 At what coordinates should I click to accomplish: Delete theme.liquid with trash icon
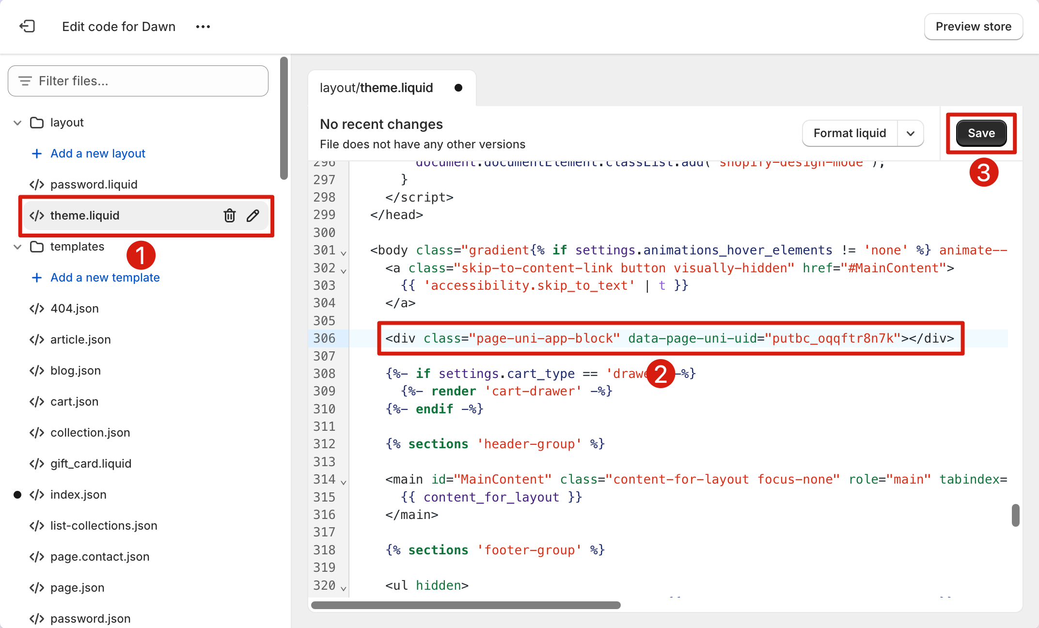[x=230, y=216]
